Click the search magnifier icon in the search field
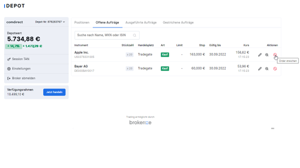The width and height of the screenshot is (300, 168). pos(135,35)
